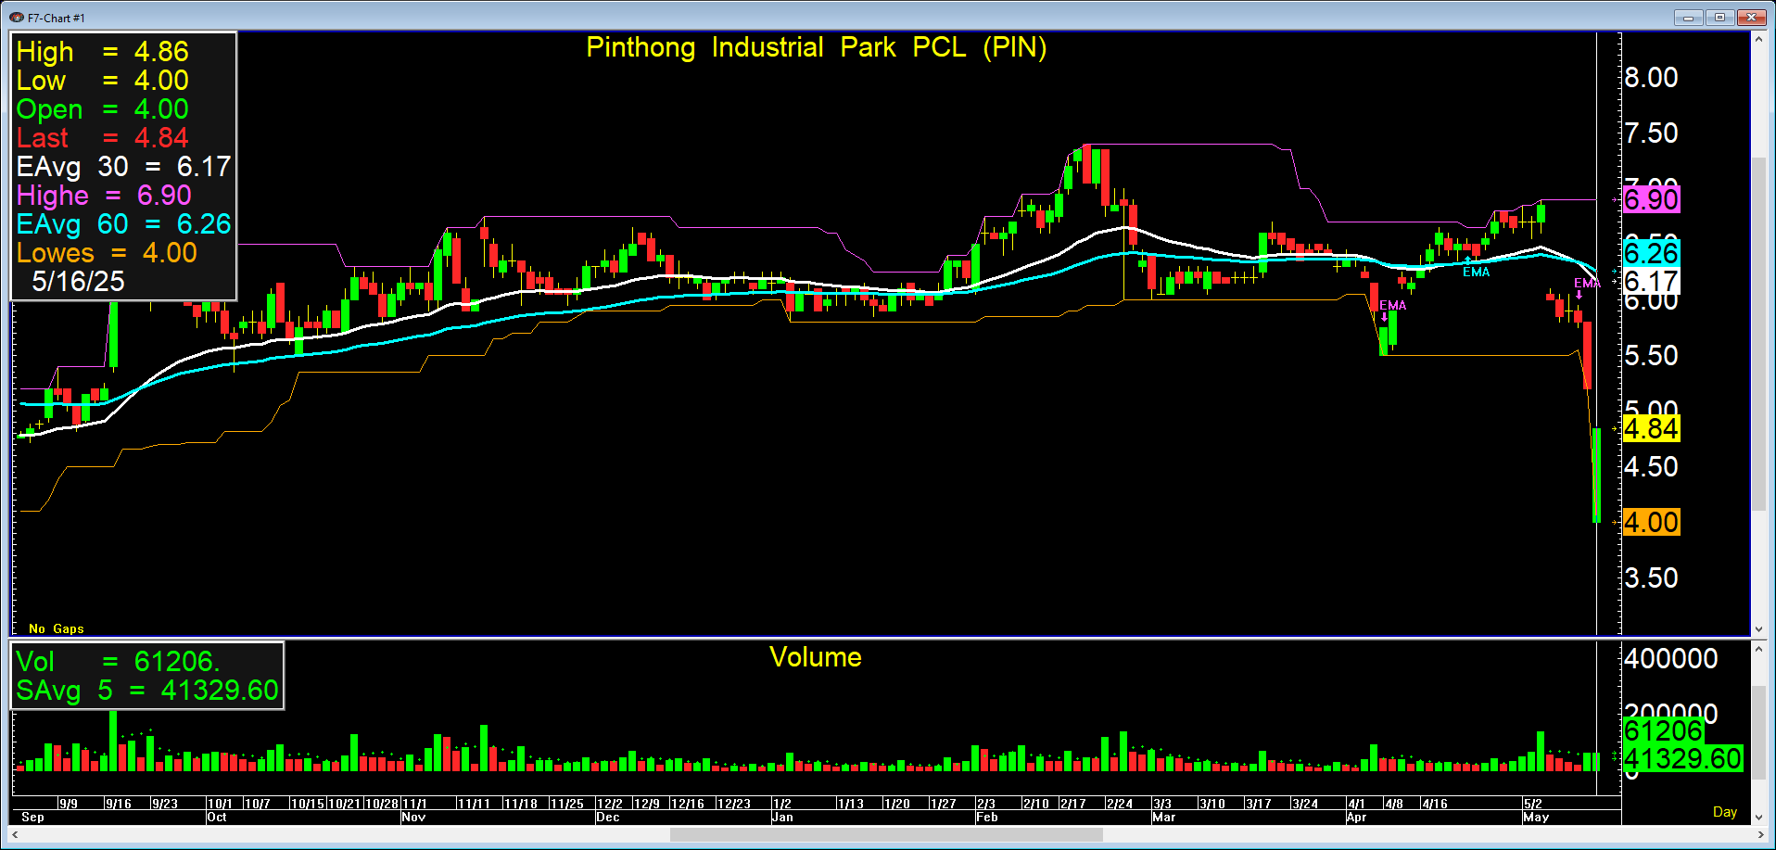Click the price pane scroll up arrow
Screen dimensions: 1776x850
click(1758, 40)
